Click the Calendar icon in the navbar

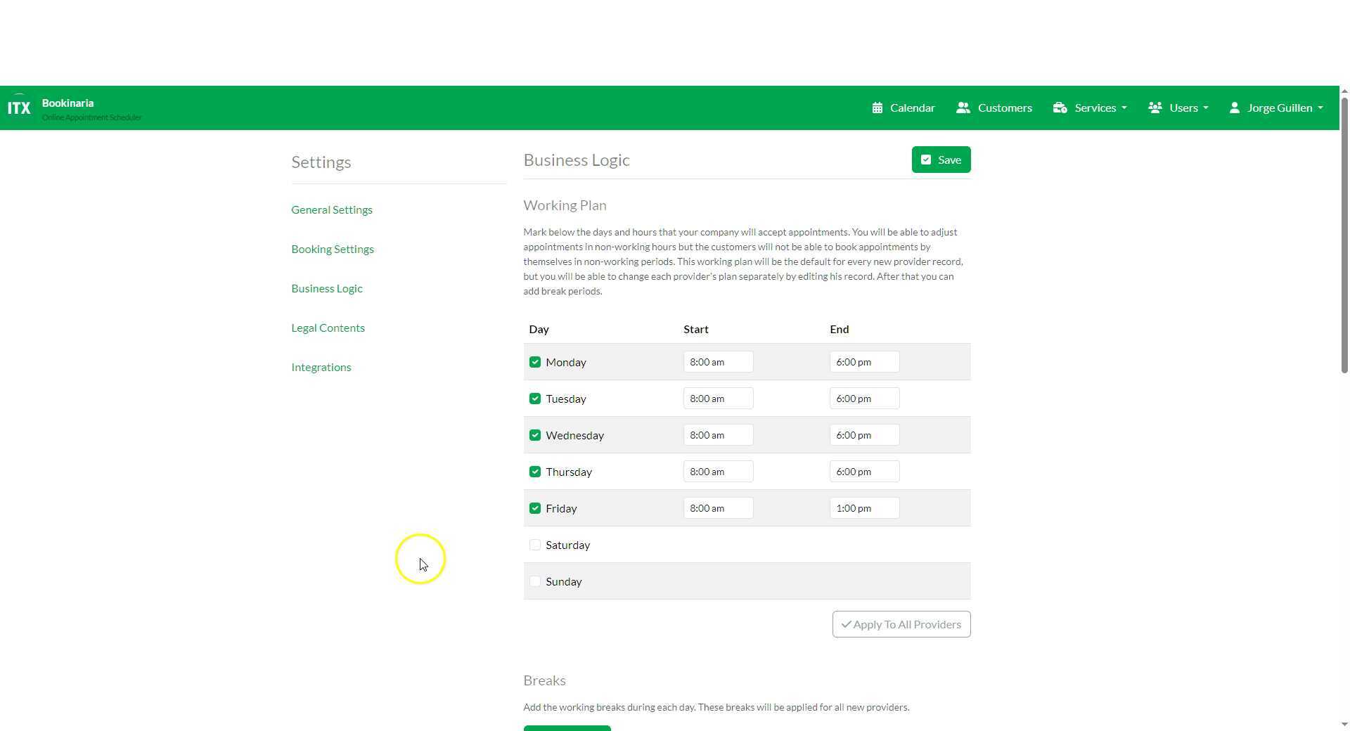877,108
